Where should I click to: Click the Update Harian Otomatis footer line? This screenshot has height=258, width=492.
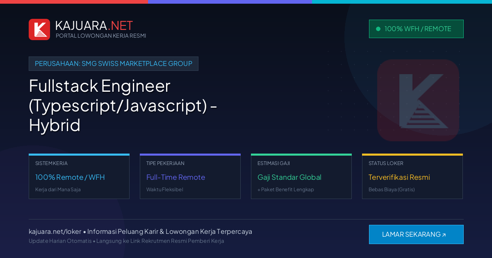coord(126,241)
